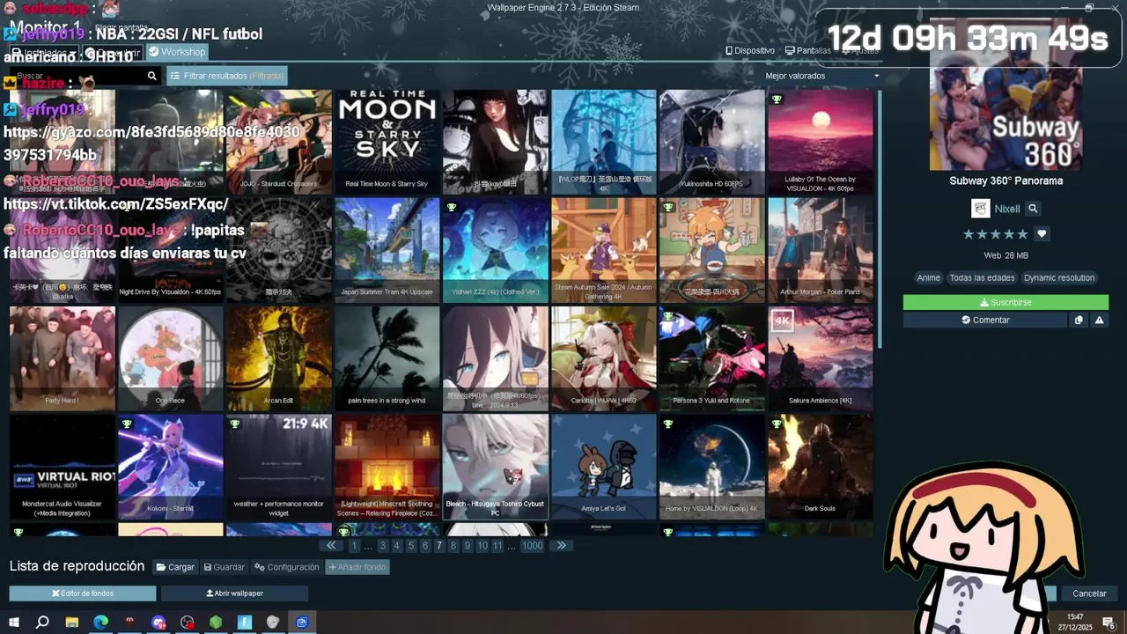Click the 4K badge on Sakura Ambience thumbnail
1127x634 pixels.
782,321
